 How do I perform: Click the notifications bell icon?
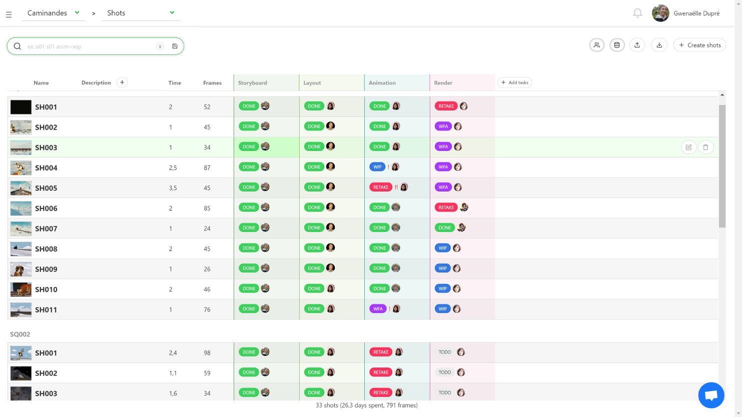tap(637, 13)
